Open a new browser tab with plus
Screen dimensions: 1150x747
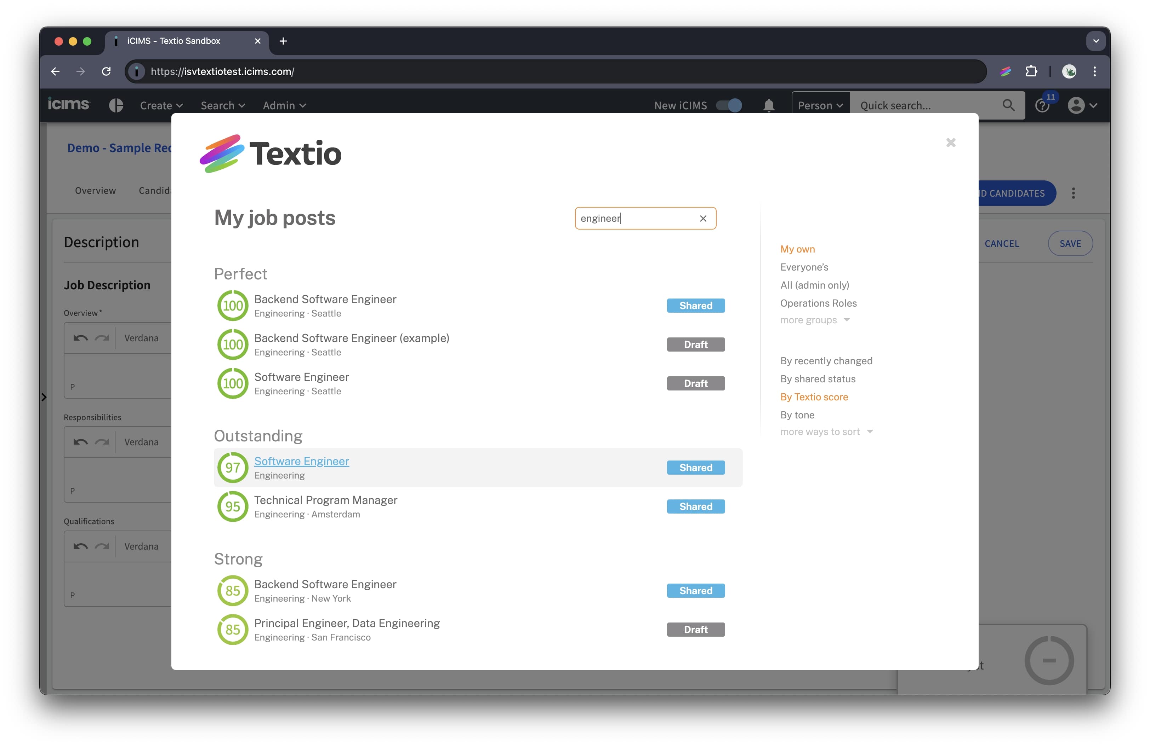[283, 41]
